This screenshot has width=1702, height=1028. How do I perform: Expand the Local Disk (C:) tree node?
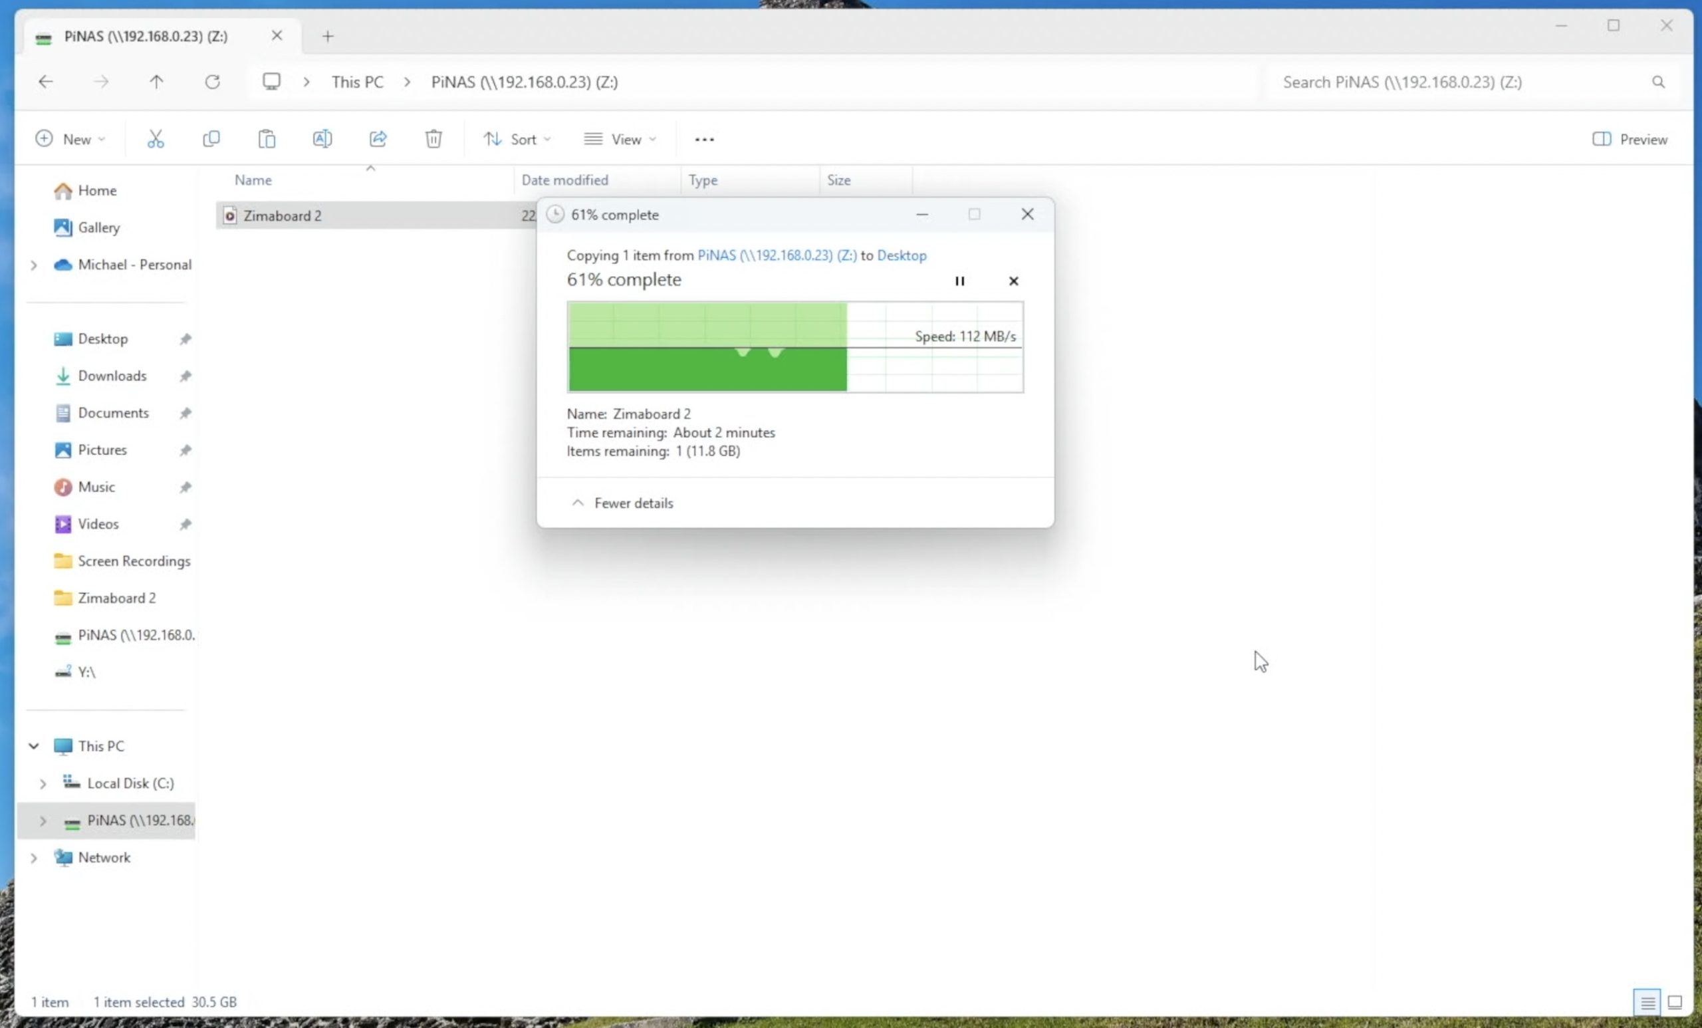[x=43, y=783]
